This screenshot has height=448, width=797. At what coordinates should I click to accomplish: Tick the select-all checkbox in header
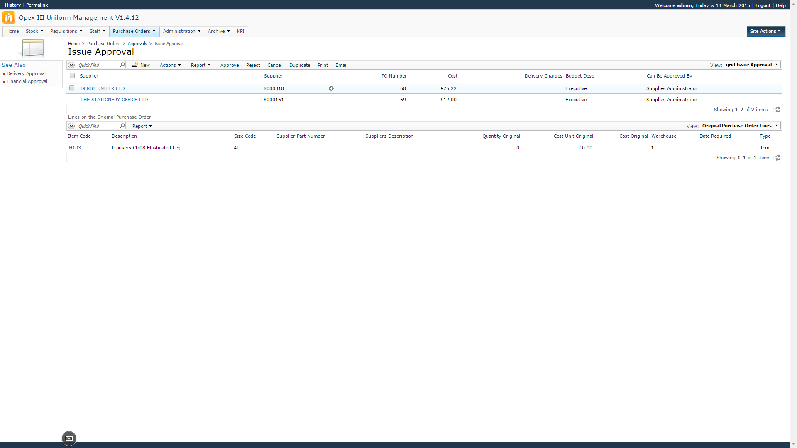pyautogui.click(x=72, y=76)
